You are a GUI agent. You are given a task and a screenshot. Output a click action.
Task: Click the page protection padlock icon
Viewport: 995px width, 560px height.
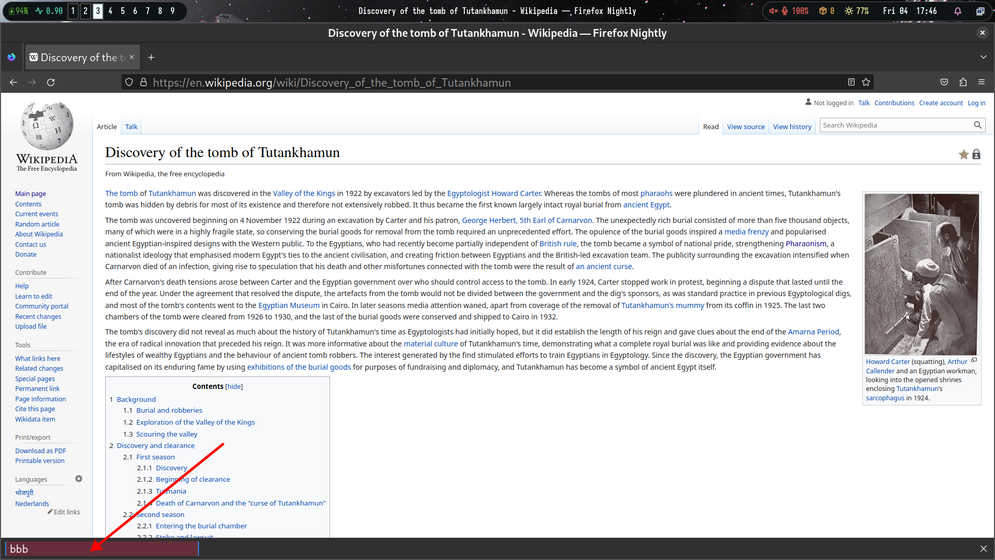(976, 155)
